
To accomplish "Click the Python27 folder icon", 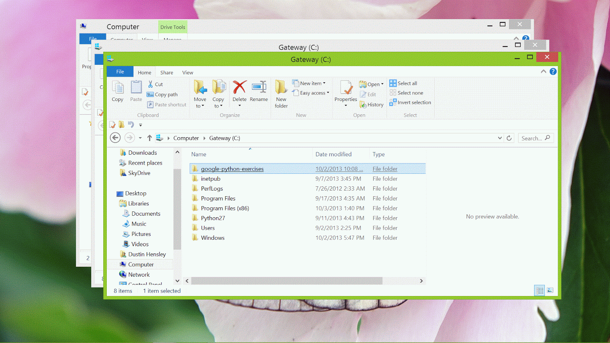I will (195, 218).
